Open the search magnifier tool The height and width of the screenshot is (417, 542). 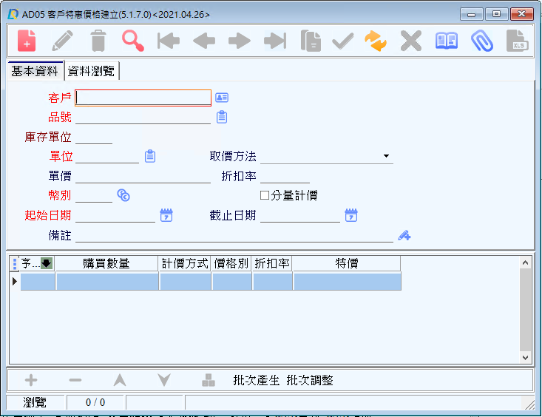[x=133, y=41]
